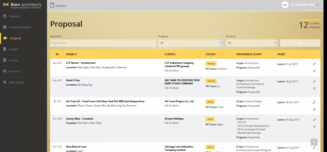Click the Proposal speech bubble icon

pos(5,38)
